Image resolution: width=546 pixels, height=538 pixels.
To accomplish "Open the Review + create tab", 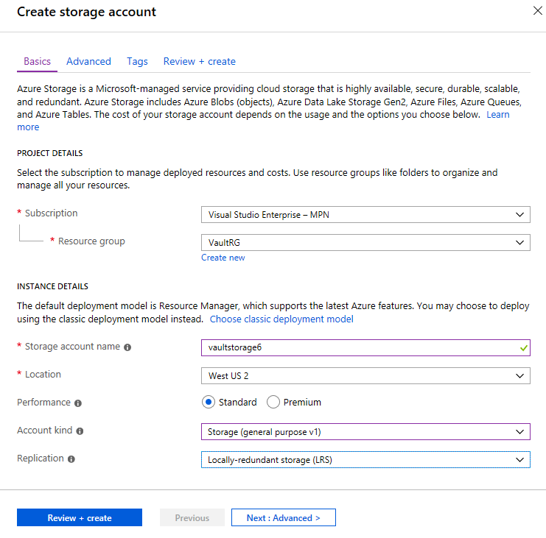I will [200, 62].
